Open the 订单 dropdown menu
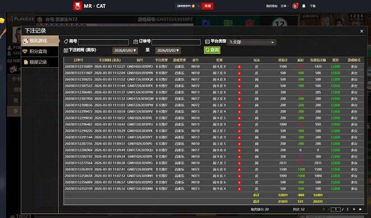This screenshot has height=218, width=371. tap(285, 6)
